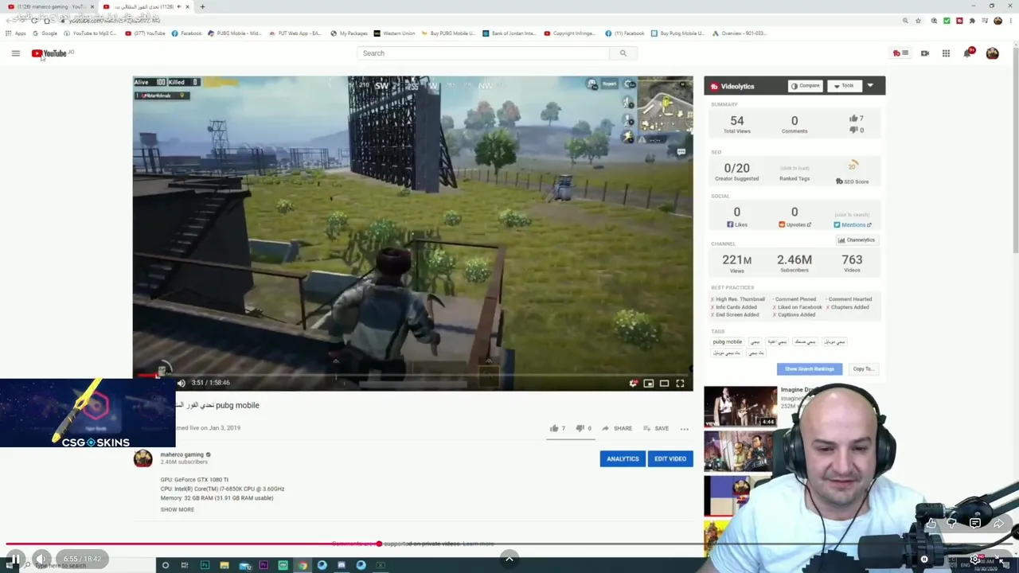This screenshot has width=1019, height=573.
Task: Click the overlay thumbs up icon
Action: (931, 523)
